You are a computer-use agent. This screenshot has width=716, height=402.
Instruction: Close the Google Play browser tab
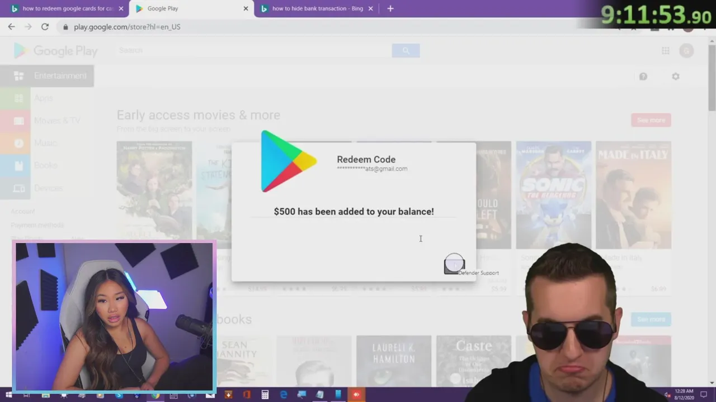(246, 8)
